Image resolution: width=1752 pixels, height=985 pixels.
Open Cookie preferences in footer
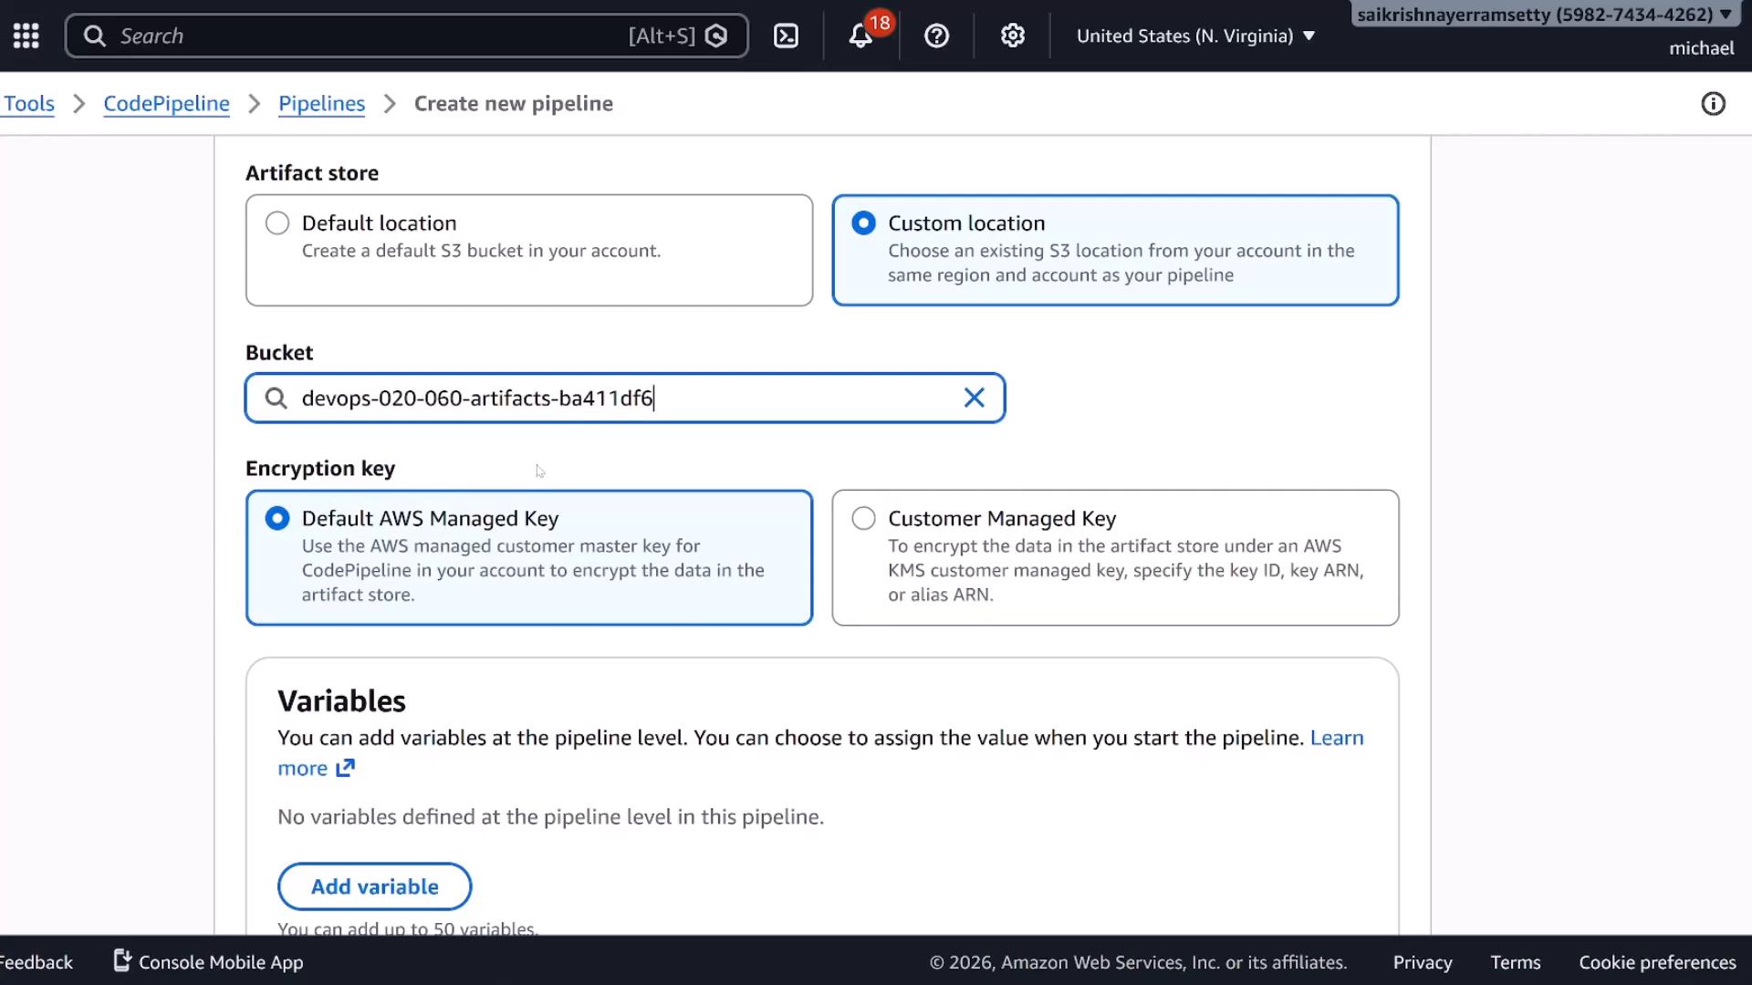coord(1657,962)
